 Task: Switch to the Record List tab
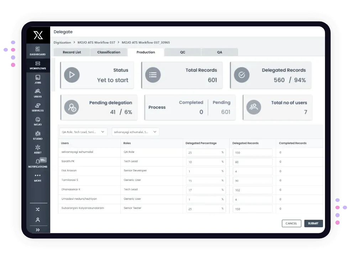click(x=72, y=52)
